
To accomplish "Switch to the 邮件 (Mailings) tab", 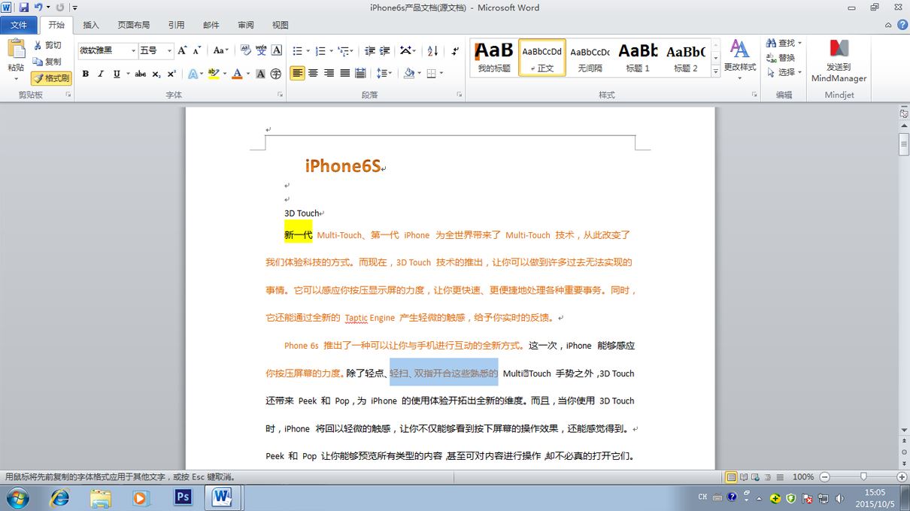I will tap(211, 25).
